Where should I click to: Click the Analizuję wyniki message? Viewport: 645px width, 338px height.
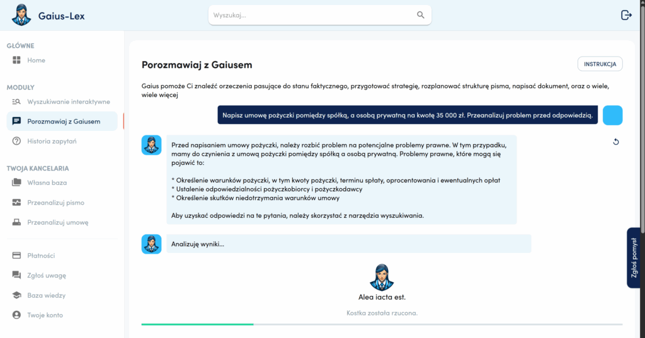[349, 244]
